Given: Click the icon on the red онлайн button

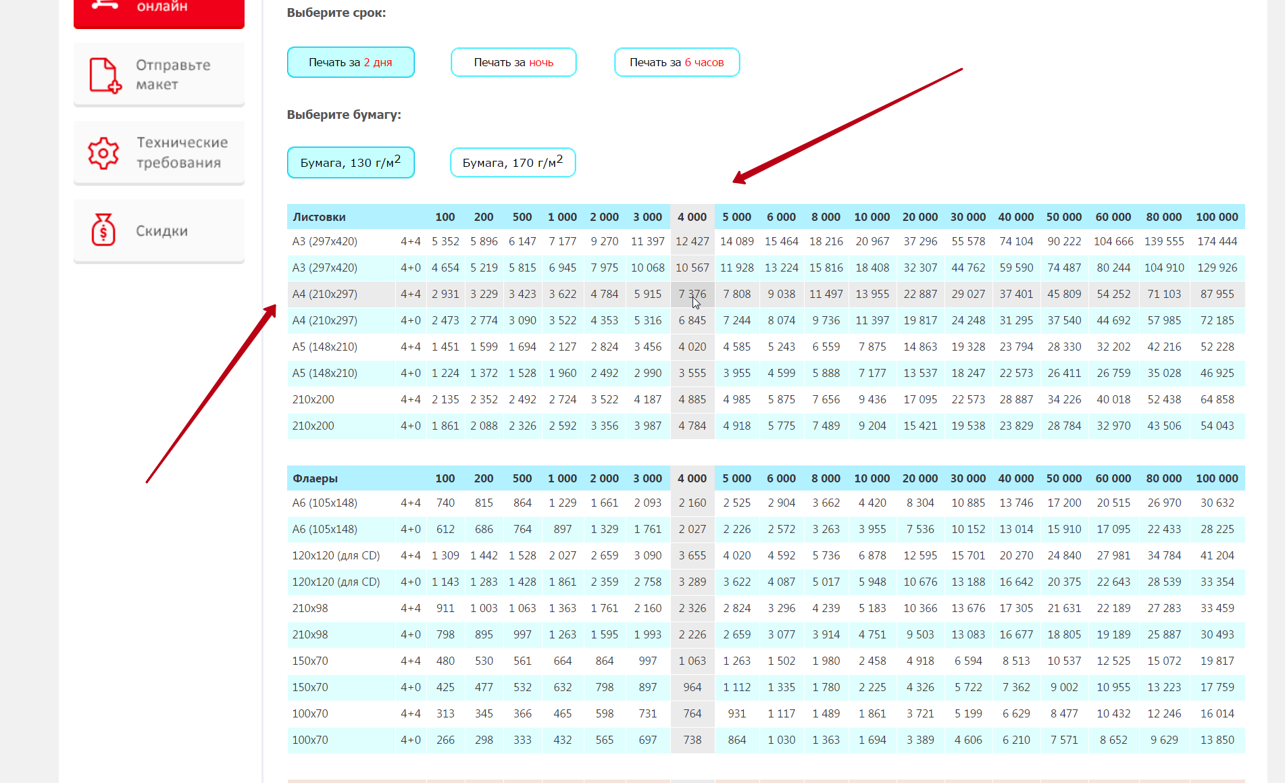Looking at the screenshot, I should point(105,5).
